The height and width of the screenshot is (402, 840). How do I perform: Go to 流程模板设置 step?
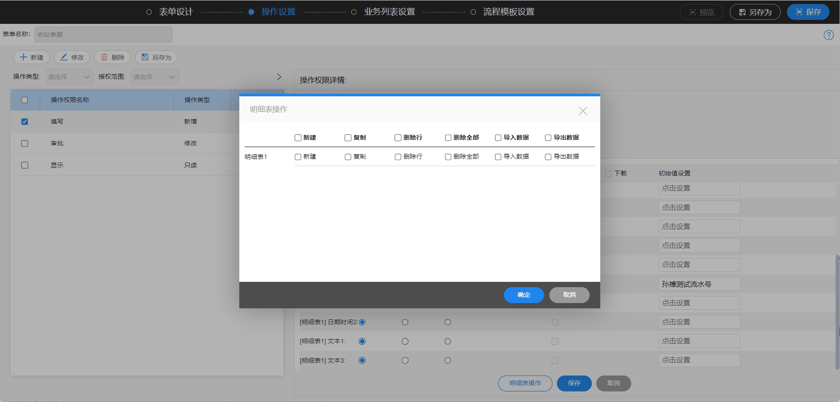[x=508, y=12]
